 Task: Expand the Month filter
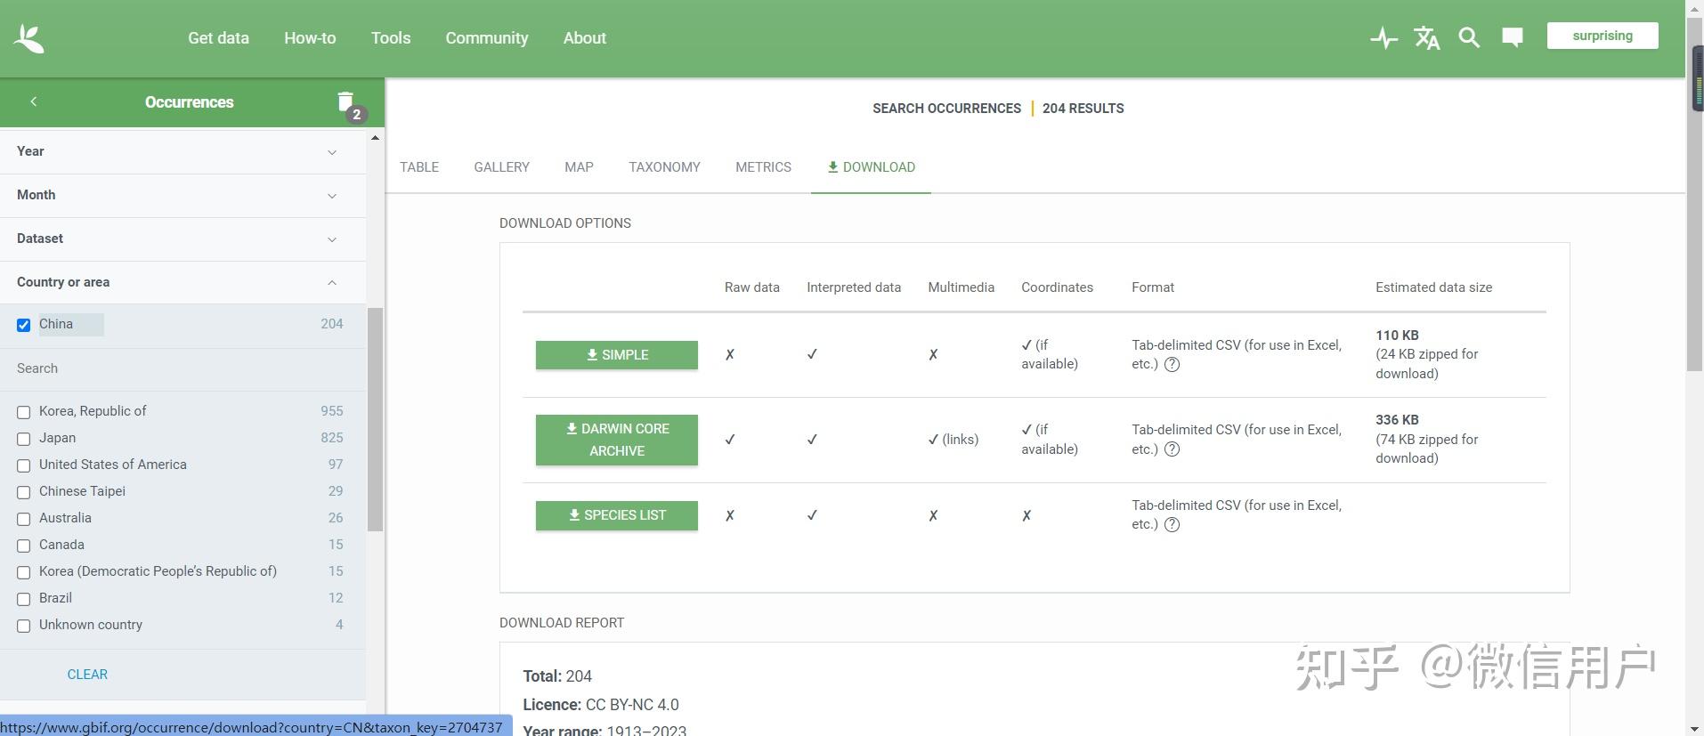(183, 195)
